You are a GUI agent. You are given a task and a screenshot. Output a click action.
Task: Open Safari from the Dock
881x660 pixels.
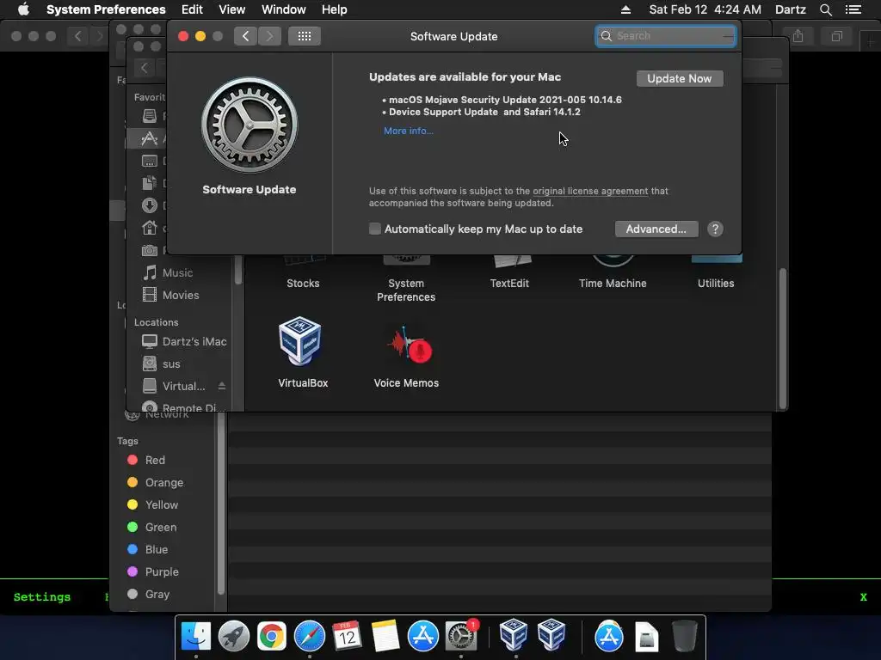pyautogui.click(x=310, y=637)
